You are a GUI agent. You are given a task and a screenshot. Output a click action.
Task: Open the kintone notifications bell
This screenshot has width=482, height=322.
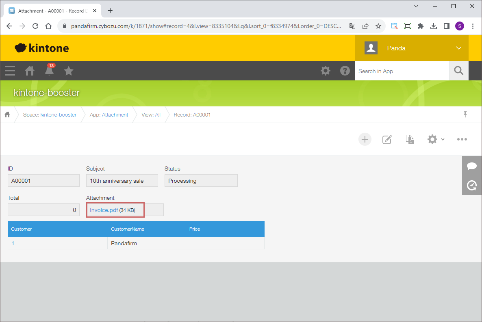[x=49, y=71]
